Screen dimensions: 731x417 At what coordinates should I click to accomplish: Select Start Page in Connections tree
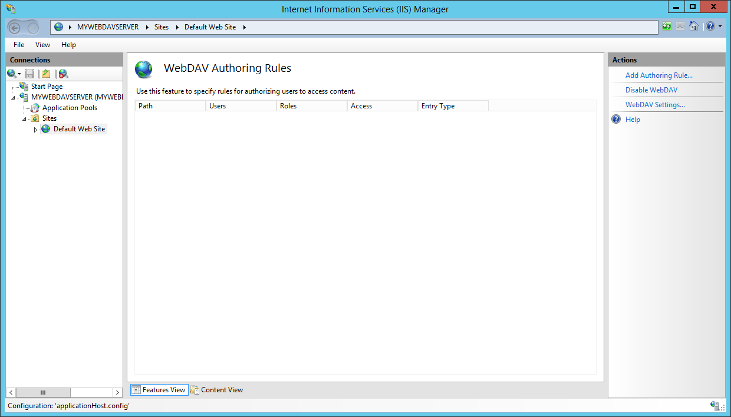47,87
